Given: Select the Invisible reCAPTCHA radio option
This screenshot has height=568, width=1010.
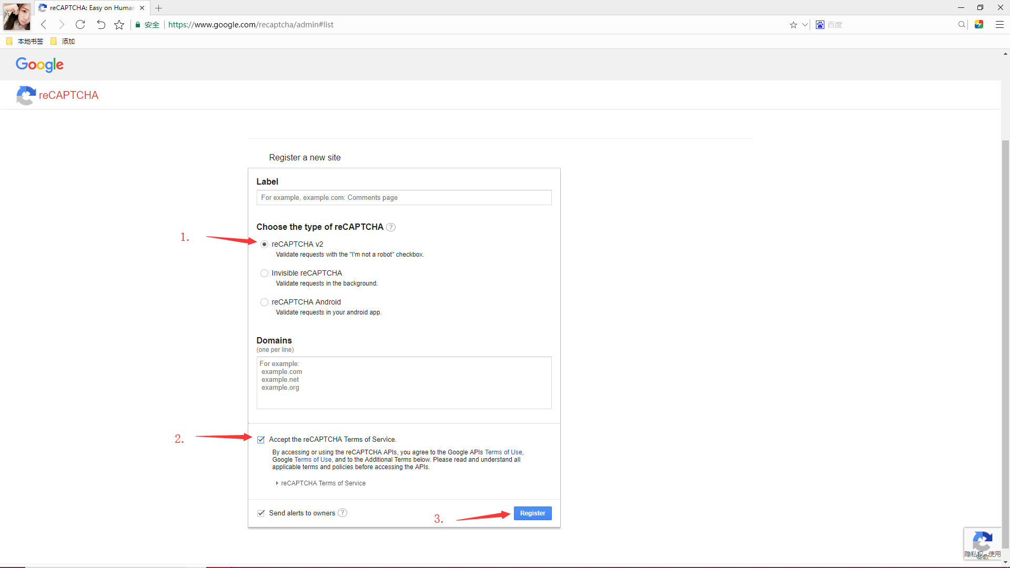Looking at the screenshot, I should pyautogui.click(x=264, y=273).
